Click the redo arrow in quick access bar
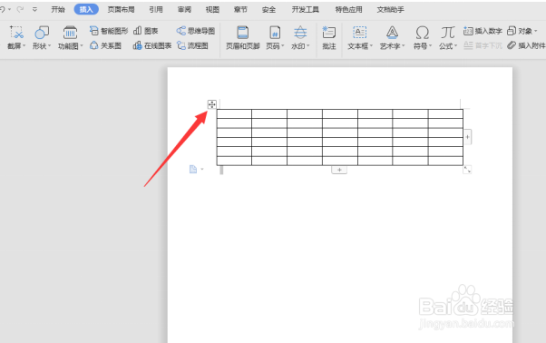The image size is (546, 343). [x=20, y=9]
